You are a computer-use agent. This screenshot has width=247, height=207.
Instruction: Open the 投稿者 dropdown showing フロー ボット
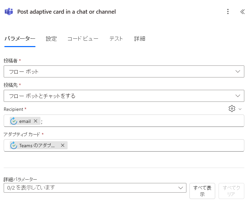(x=124, y=71)
